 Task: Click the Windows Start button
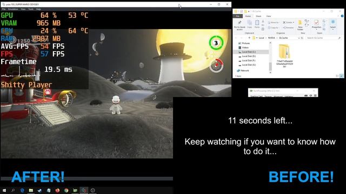point(4,190)
